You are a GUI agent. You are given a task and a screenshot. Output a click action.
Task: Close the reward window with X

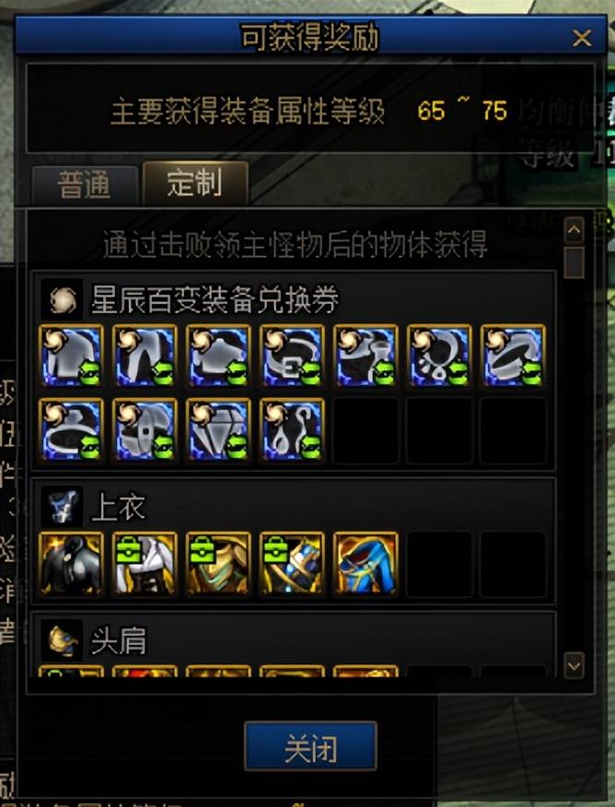[x=582, y=38]
